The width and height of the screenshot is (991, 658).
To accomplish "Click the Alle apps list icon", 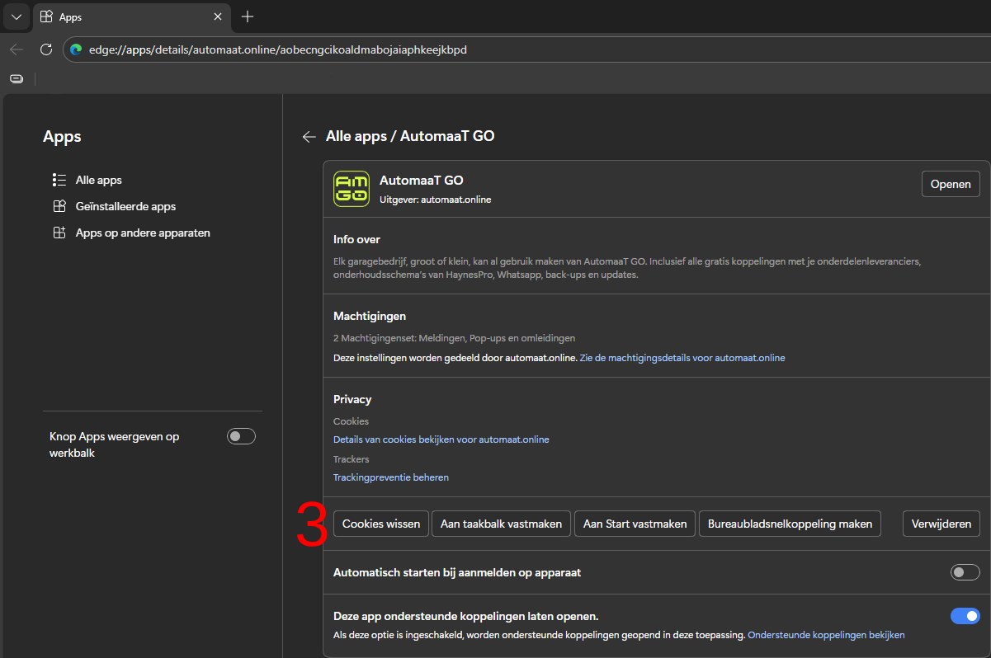I will pos(59,180).
